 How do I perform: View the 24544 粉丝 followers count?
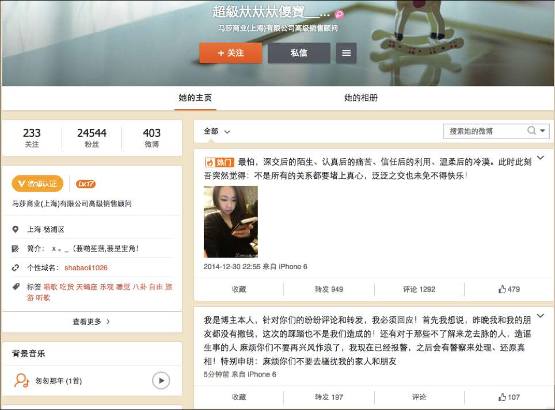pyautogui.click(x=92, y=137)
